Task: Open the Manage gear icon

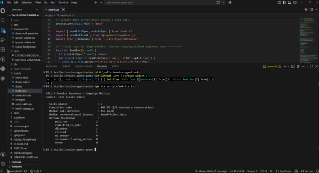Action: tap(3, 164)
